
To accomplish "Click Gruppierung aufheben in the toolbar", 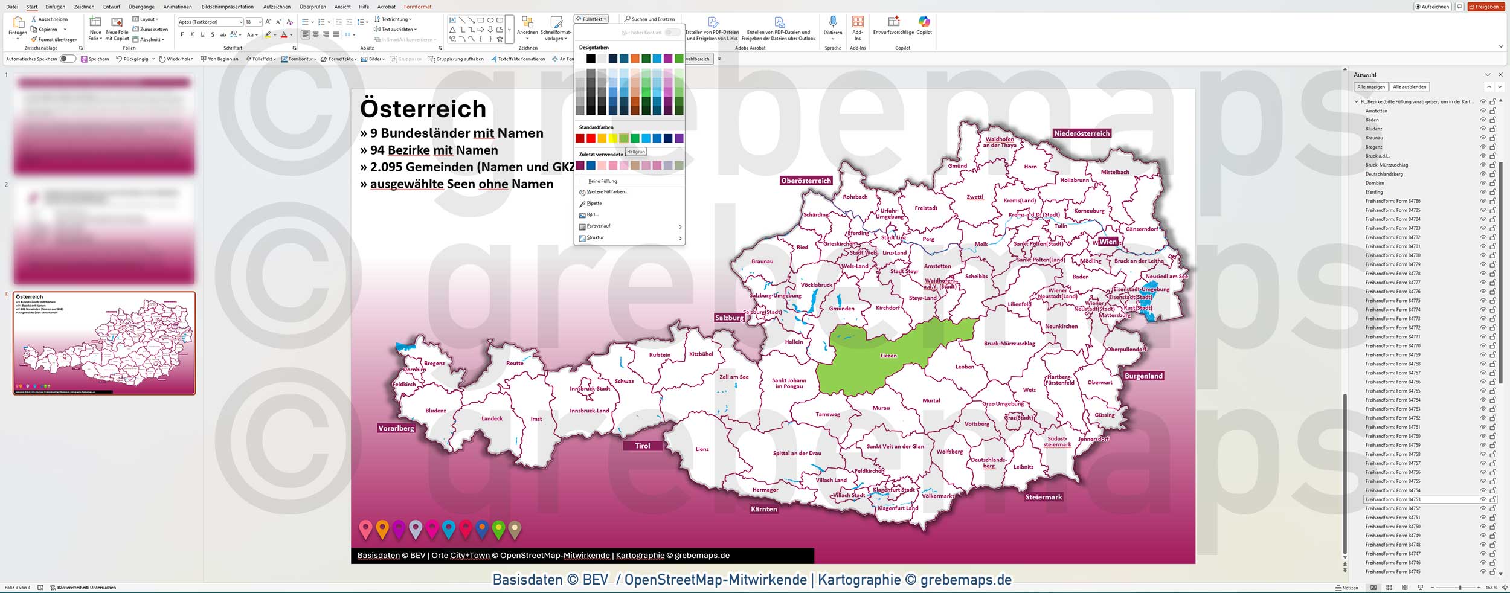I will pyautogui.click(x=457, y=59).
